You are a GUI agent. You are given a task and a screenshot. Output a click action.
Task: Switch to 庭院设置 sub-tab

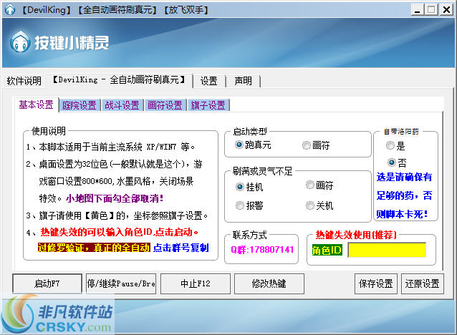[80, 105]
